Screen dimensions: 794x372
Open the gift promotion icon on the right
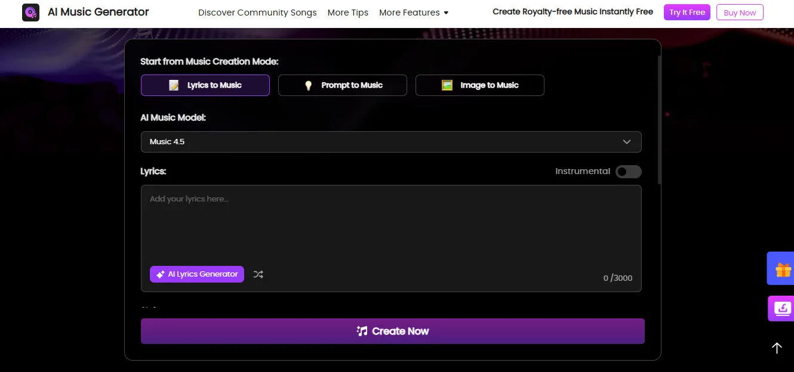coord(783,268)
